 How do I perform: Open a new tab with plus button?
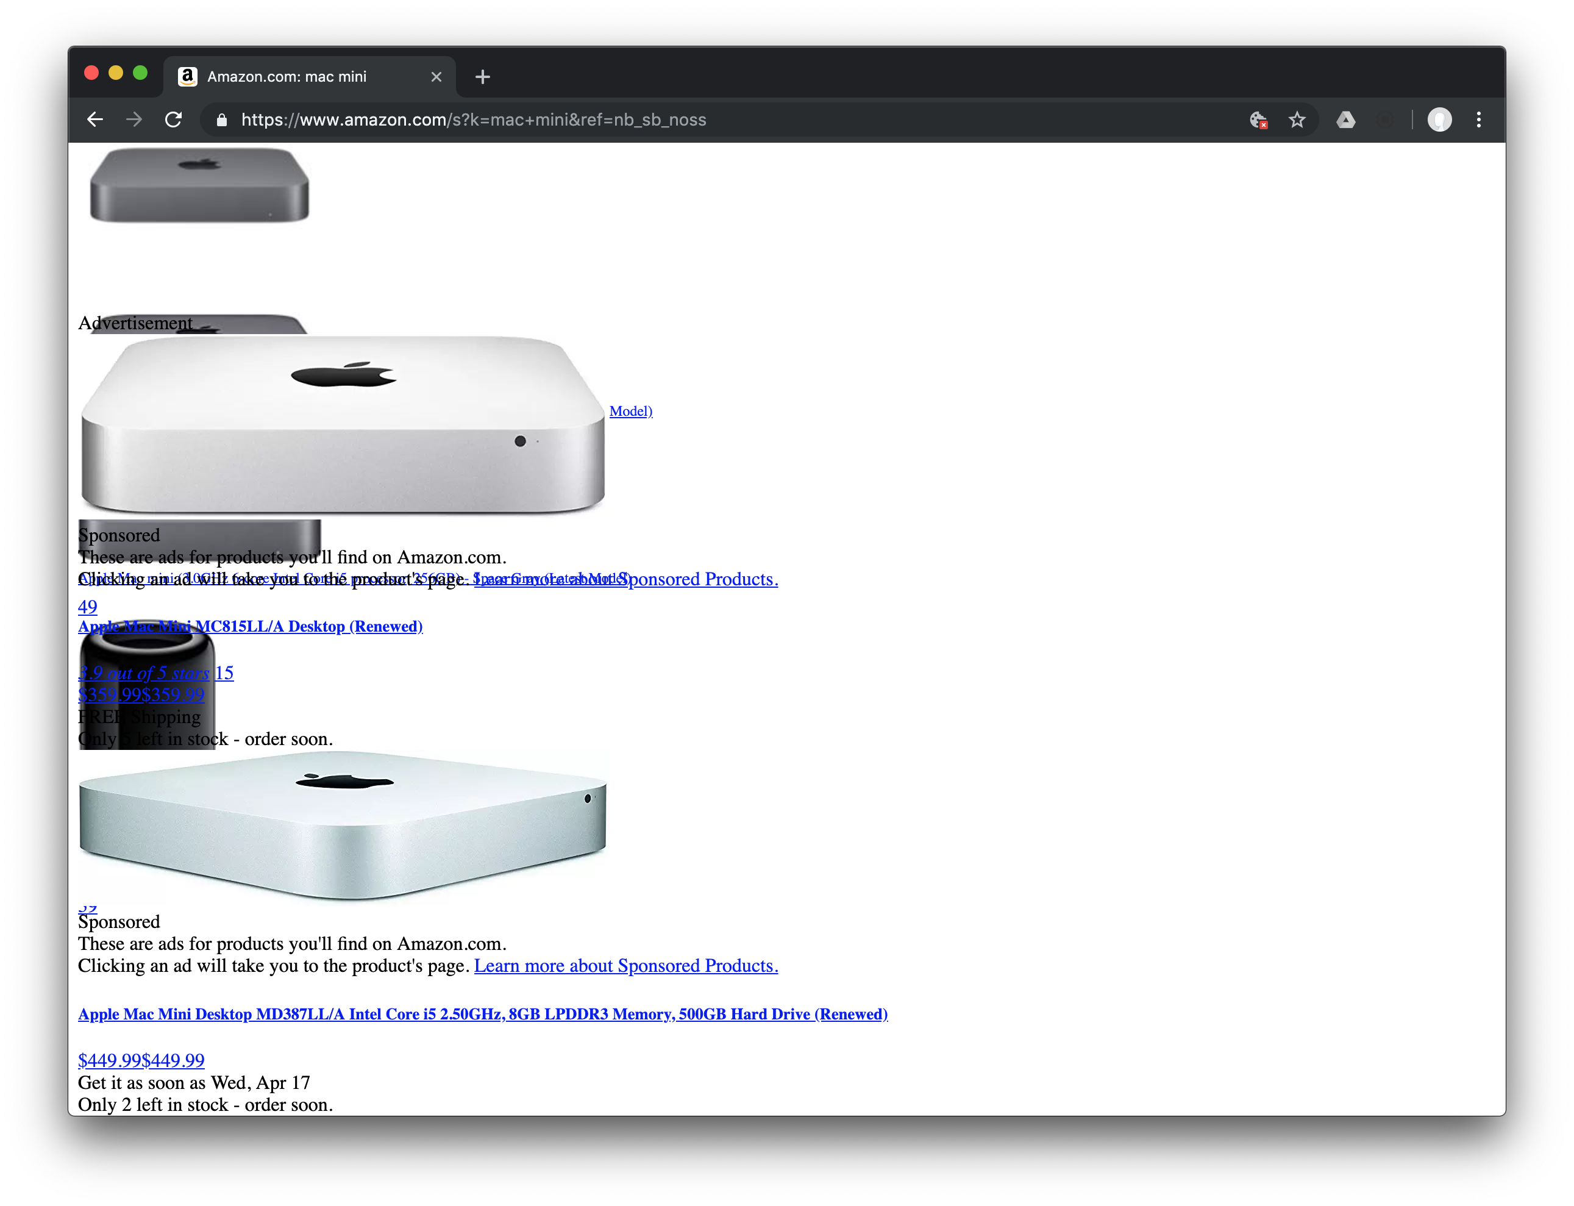(483, 77)
